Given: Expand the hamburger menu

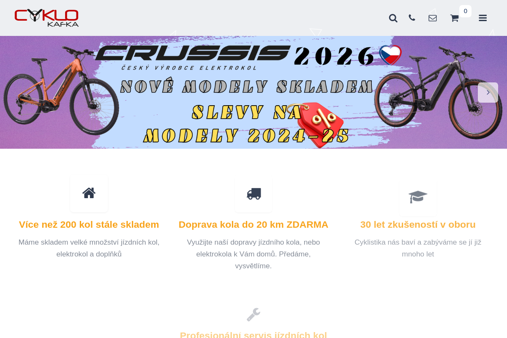Looking at the screenshot, I should click(x=482, y=18).
